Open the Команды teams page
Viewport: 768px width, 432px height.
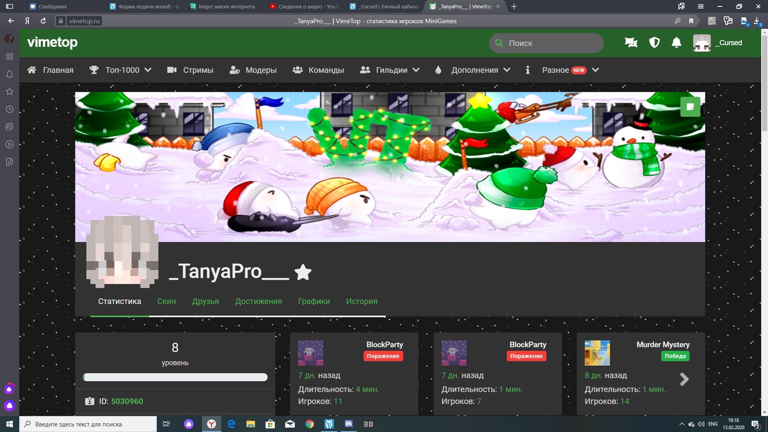pos(318,70)
